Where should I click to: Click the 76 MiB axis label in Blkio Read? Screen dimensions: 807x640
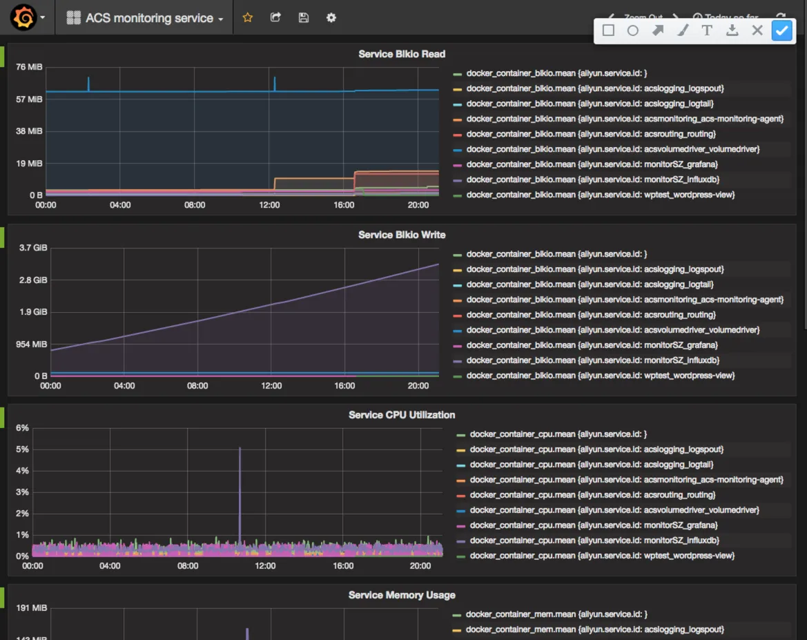(29, 67)
